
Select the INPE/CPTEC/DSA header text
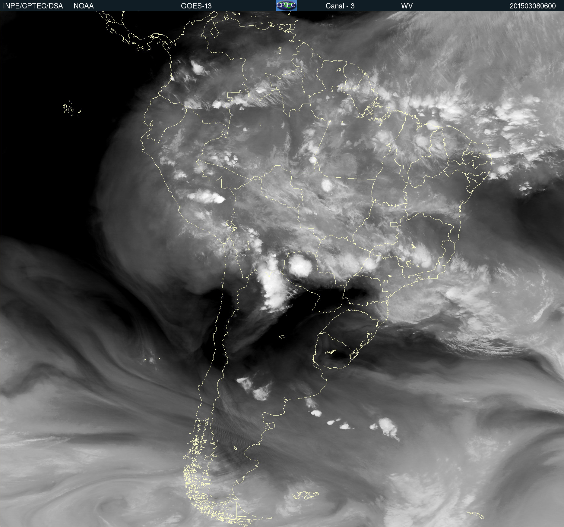tap(33, 6)
